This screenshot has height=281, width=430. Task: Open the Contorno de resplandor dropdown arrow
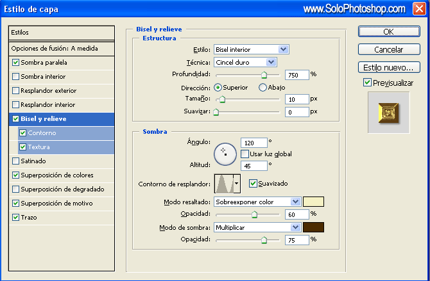pyautogui.click(x=237, y=184)
